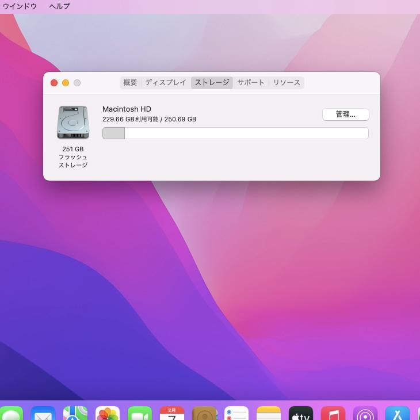Launch Podcasts from the Dock
This screenshot has width=420, height=420.
[365, 413]
